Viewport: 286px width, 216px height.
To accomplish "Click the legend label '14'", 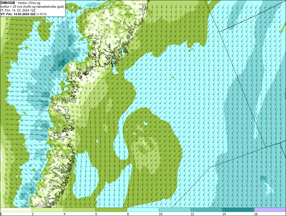I will [x=224, y=214].
